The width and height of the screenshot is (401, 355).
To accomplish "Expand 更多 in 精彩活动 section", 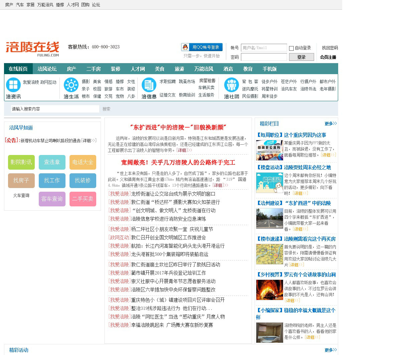I will 330,350.
